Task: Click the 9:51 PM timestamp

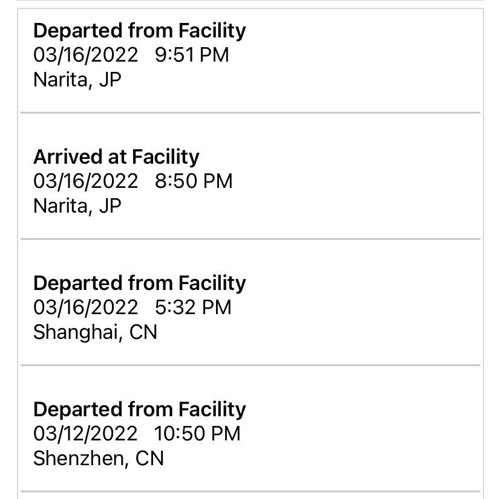Action: pyautogui.click(x=192, y=55)
